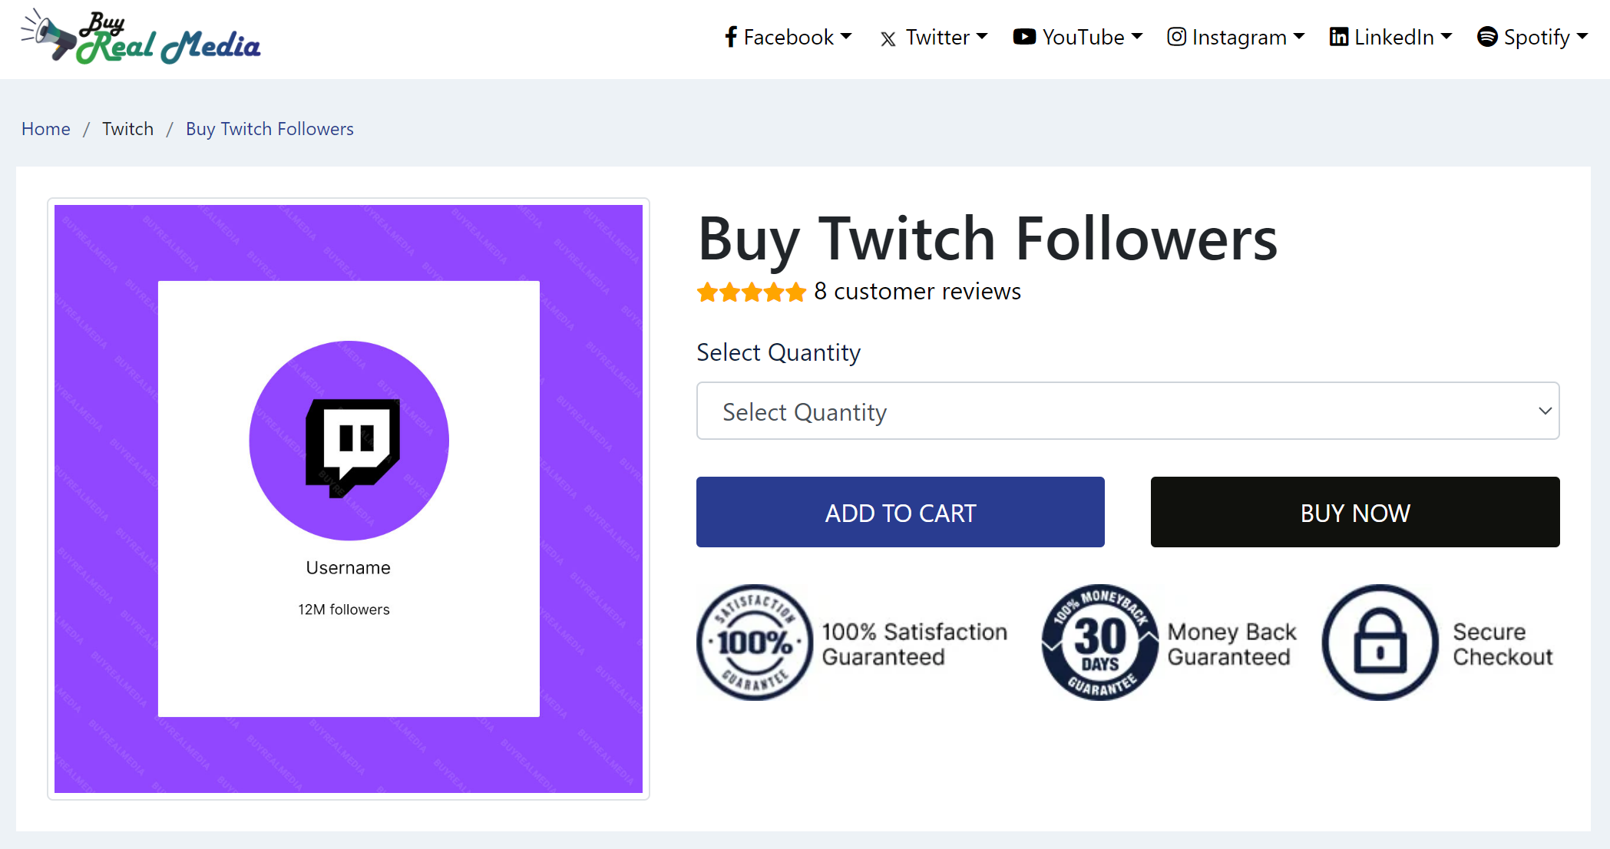Click the five-star rating stars

(x=751, y=292)
